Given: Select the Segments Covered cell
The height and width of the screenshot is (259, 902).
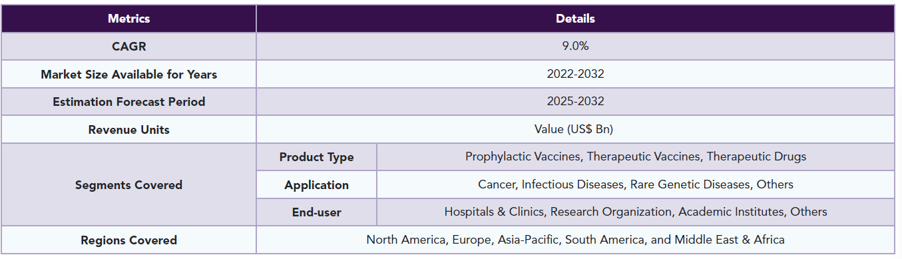Looking at the screenshot, I should (x=129, y=184).
